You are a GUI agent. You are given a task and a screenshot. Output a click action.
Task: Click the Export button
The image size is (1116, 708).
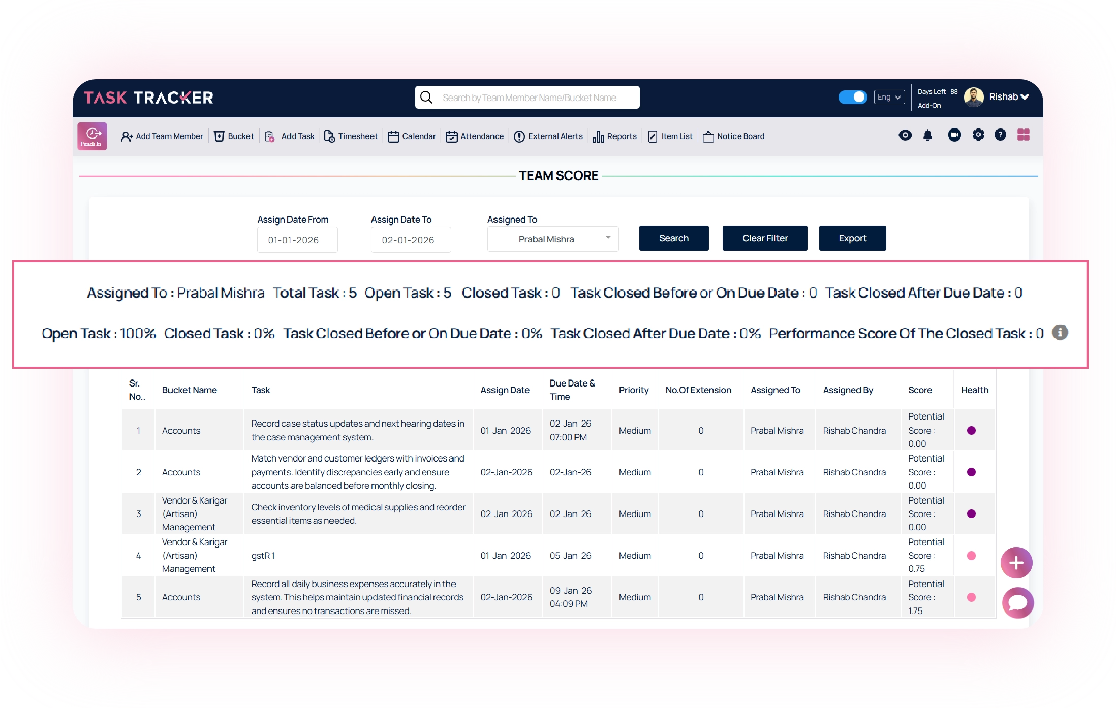(x=852, y=238)
